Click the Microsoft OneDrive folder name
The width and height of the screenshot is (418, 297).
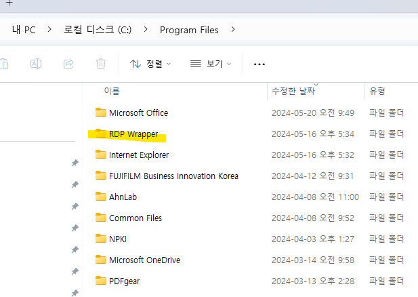[x=145, y=260]
